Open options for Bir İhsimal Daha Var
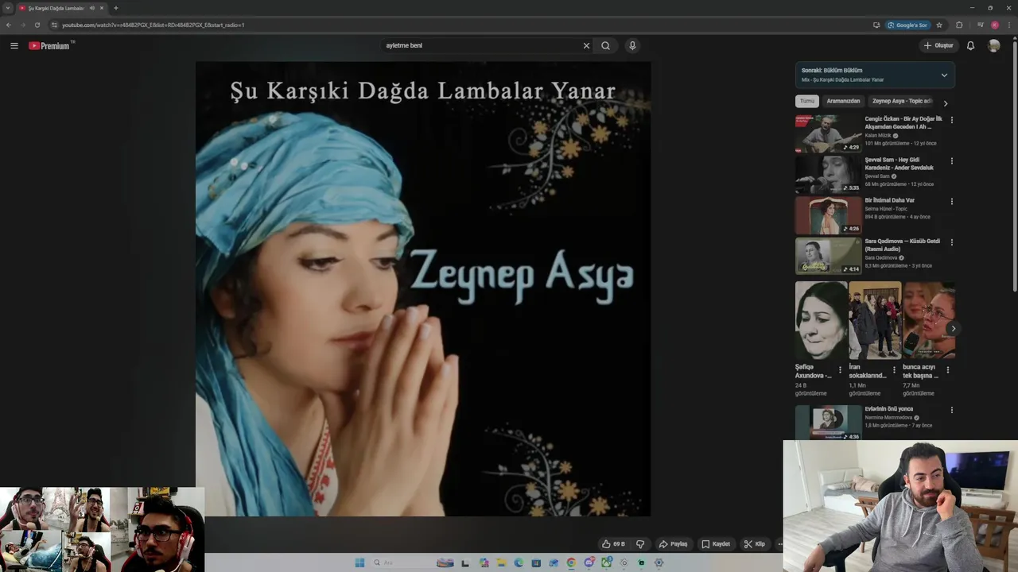This screenshot has width=1018, height=572. (951, 201)
